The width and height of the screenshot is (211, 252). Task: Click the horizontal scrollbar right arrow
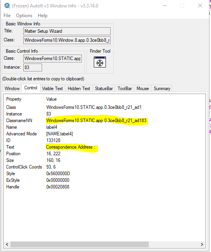[x=202, y=245]
